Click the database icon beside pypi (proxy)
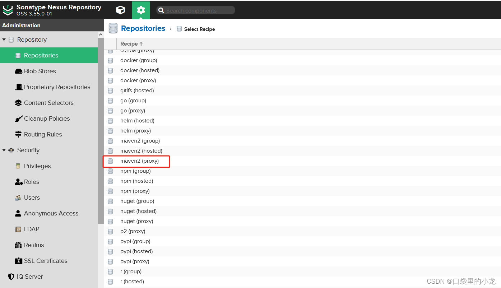The width and height of the screenshot is (501, 288). coord(110,261)
